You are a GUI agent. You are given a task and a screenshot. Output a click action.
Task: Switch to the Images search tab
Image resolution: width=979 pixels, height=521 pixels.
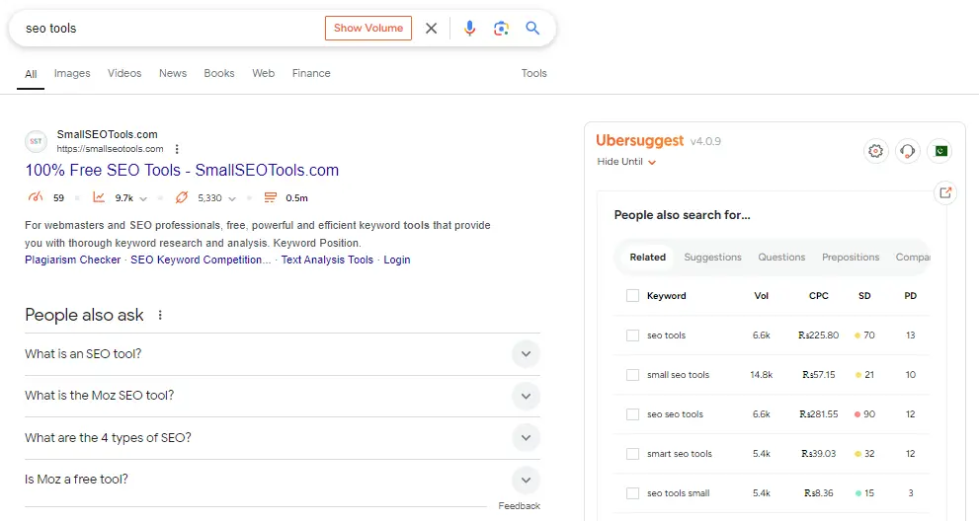72,73
